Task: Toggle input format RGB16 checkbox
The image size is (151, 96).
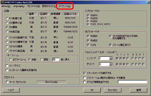Action: coord(88,15)
